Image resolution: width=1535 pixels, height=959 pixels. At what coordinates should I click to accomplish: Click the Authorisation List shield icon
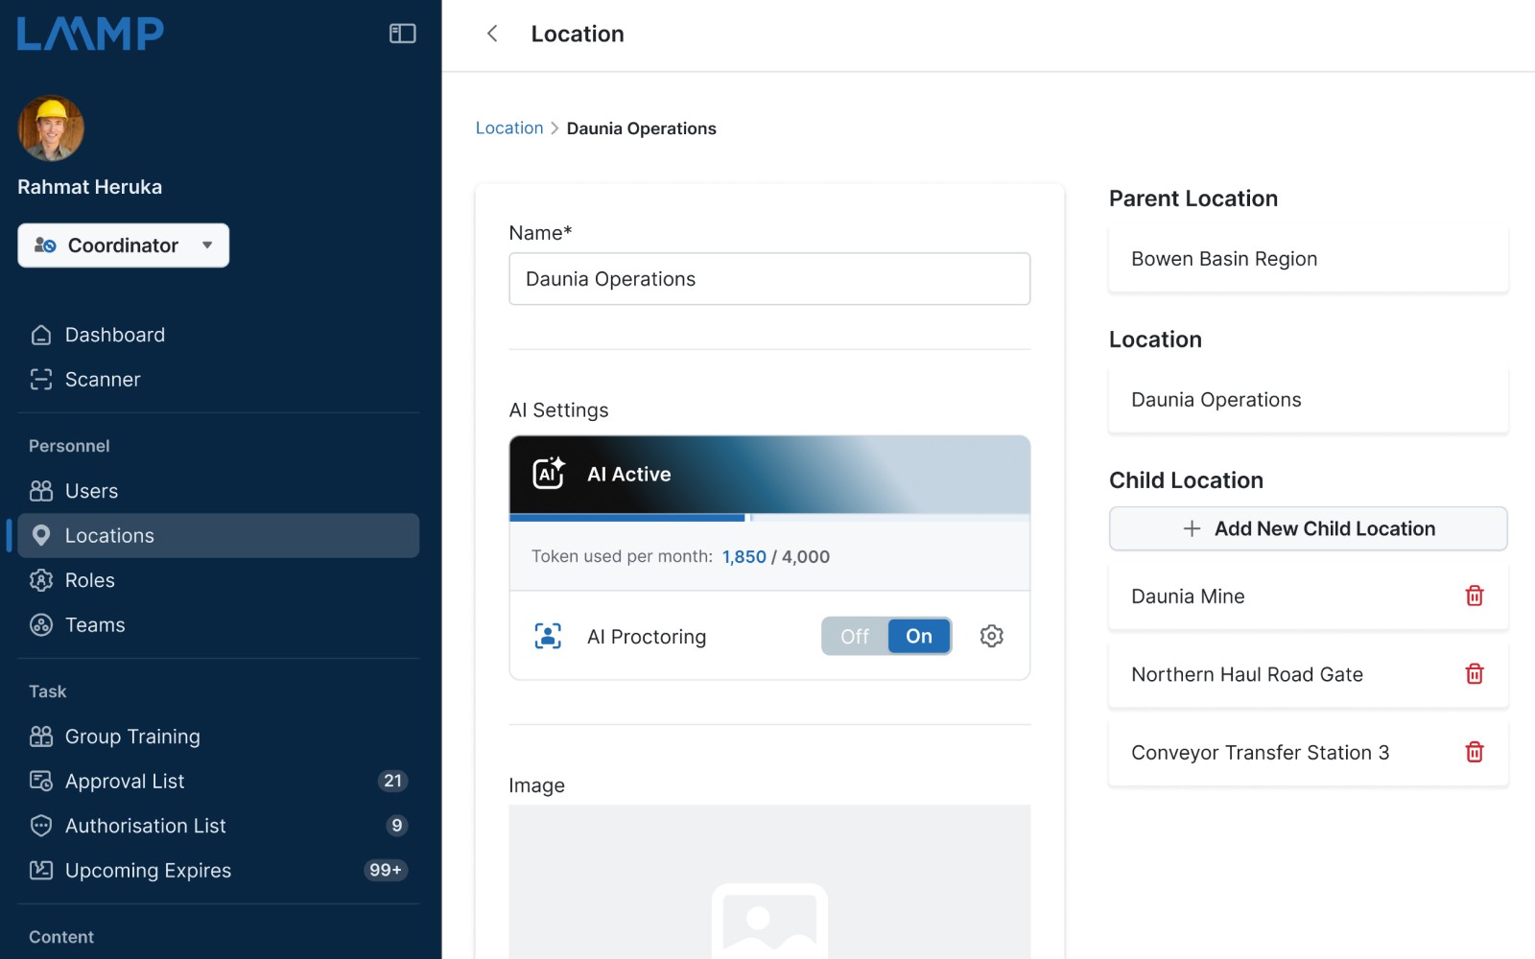pos(41,826)
